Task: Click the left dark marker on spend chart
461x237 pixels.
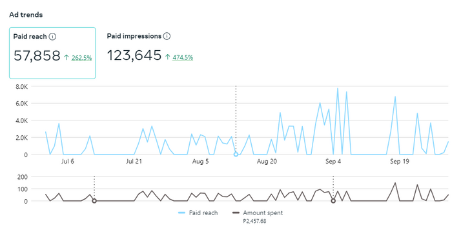Action: [94, 201]
